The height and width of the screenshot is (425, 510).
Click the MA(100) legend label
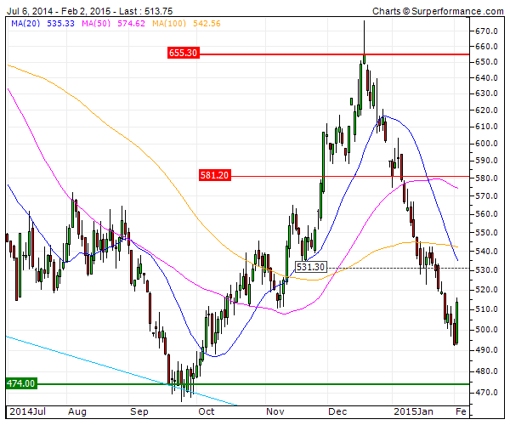click(169, 24)
